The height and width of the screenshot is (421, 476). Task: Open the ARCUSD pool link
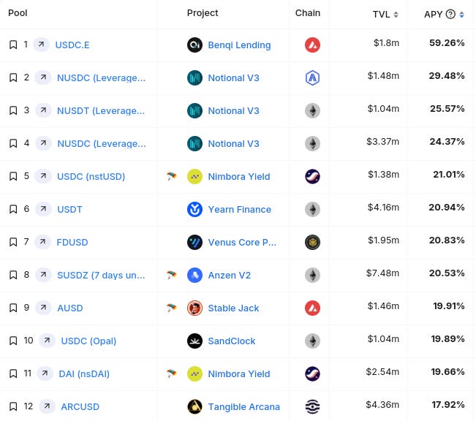coord(80,406)
